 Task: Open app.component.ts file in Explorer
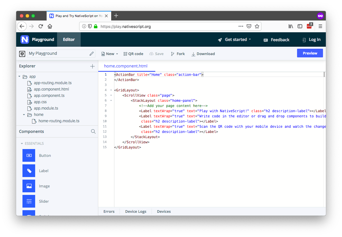(x=49, y=96)
